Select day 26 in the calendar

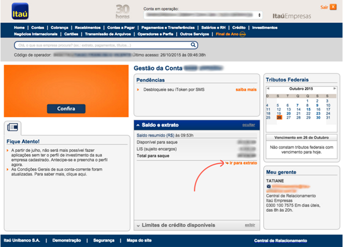279,118
